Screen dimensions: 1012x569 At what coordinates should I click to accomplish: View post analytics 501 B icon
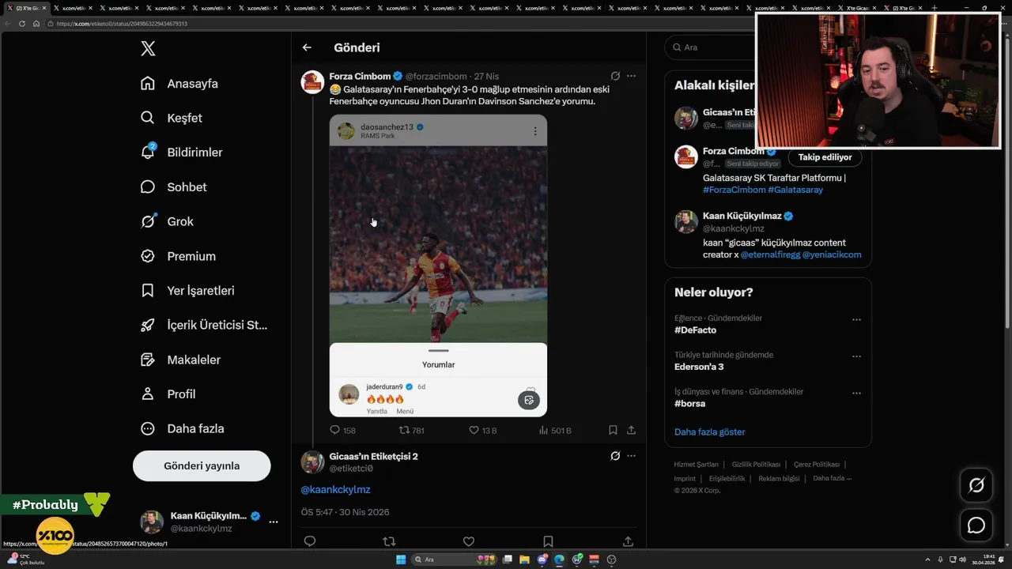pyautogui.click(x=543, y=430)
